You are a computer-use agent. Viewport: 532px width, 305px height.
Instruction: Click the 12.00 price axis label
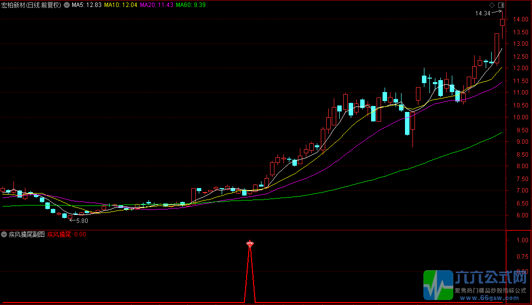pyautogui.click(x=521, y=68)
